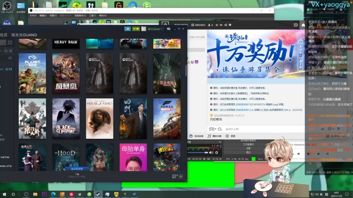
Task: Open Steam announcements megaphone icon
Action: [128, 29]
